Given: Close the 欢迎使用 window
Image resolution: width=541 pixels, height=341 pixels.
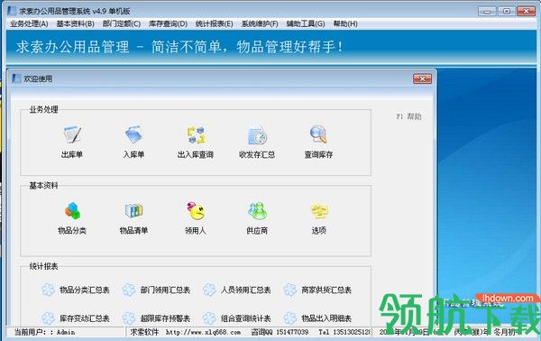Looking at the screenshot, I should [422, 79].
